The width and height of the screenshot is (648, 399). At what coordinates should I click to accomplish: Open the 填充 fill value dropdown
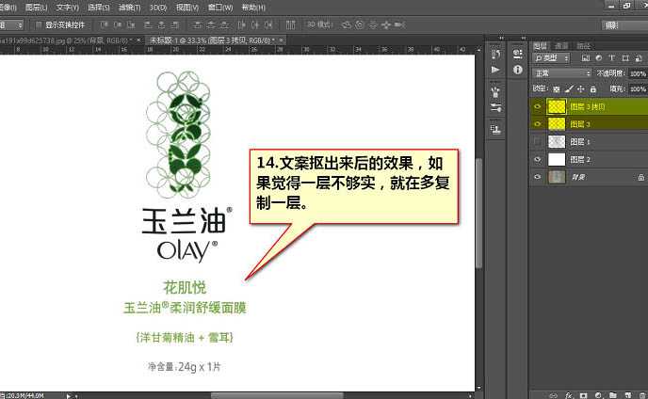coord(638,88)
